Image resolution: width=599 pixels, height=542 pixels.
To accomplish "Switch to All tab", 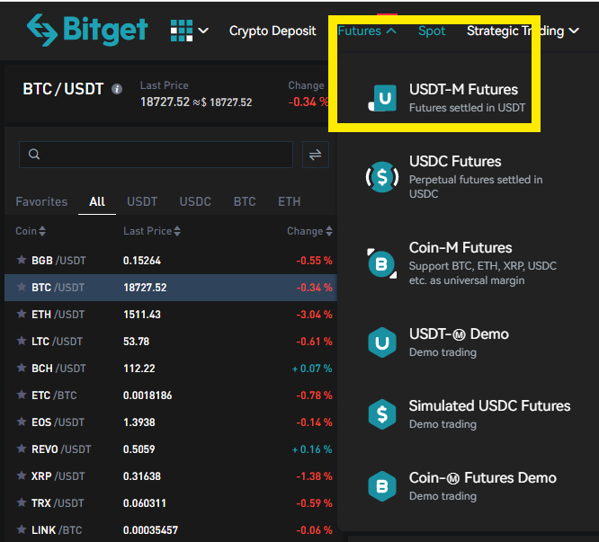I will (97, 201).
